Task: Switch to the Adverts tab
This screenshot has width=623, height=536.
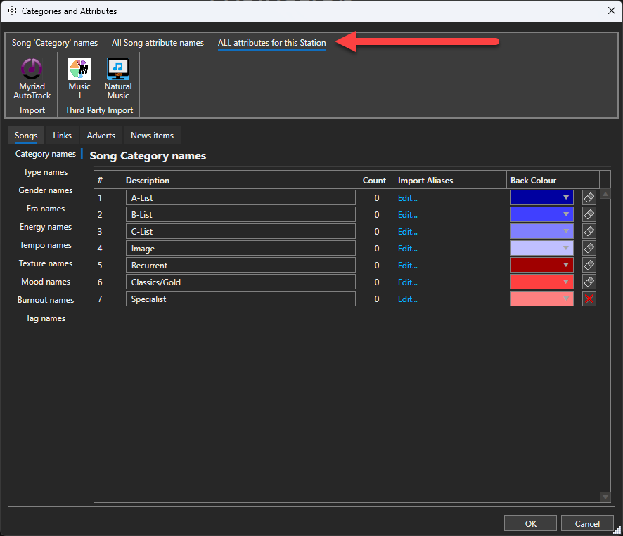Action: point(101,136)
